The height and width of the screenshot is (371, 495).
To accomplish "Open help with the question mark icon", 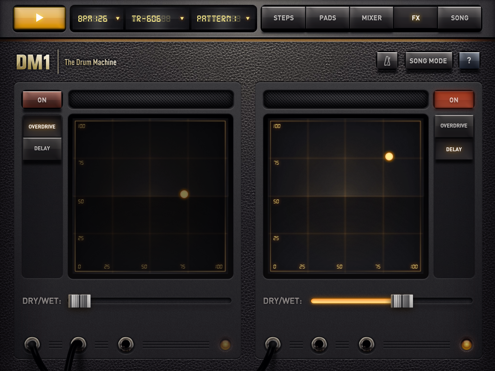I will pyautogui.click(x=469, y=61).
